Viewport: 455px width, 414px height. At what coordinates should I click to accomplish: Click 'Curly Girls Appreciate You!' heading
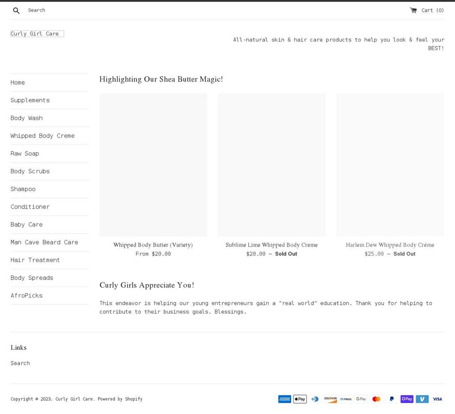147,285
